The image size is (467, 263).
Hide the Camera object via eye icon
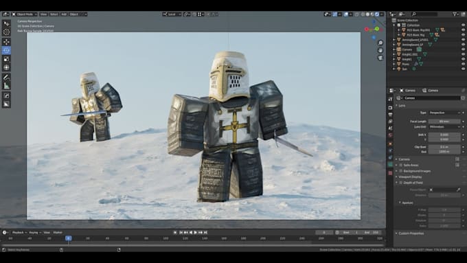pyautogui.click(x=463, y=49)
